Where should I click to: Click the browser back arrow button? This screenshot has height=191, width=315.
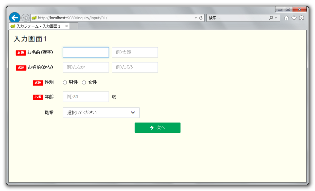15,18
